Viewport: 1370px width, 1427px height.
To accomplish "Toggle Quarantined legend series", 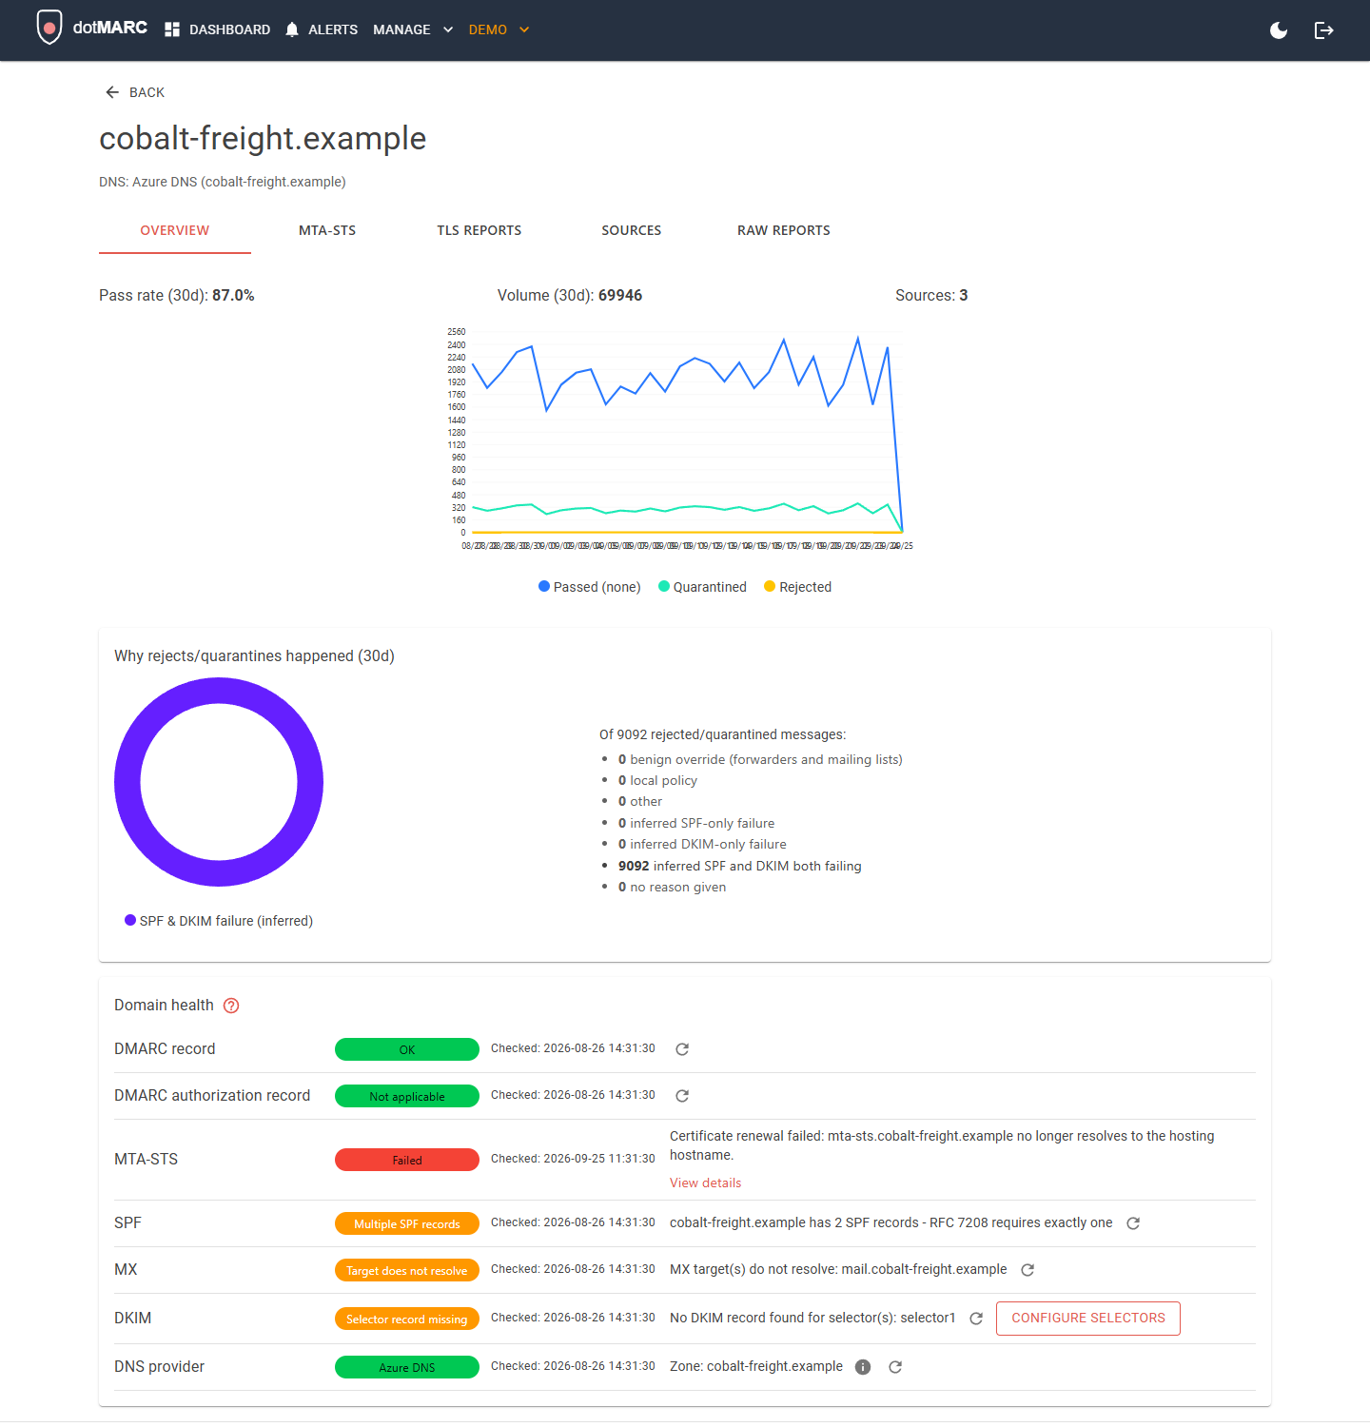I will click(x=703, y=587).
